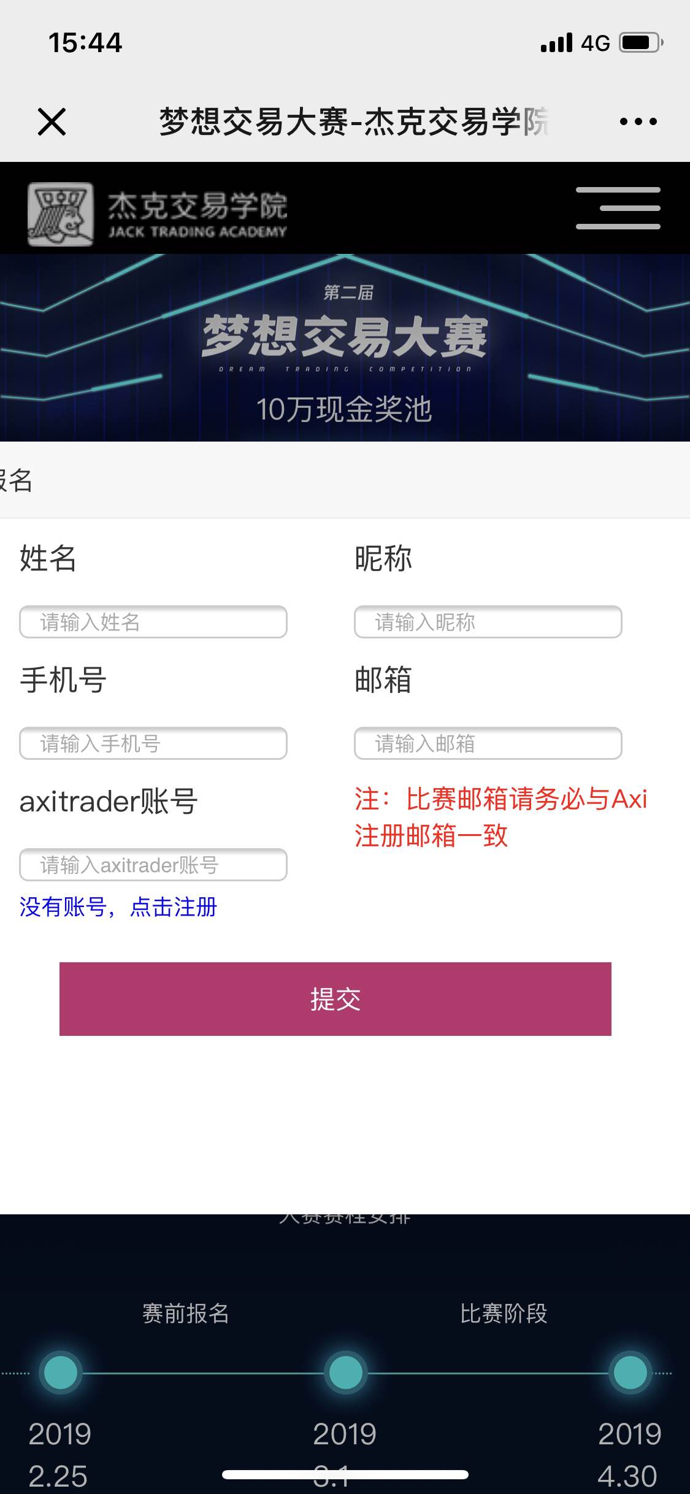Select the 2019 3.1 timeline marker dot

[345, 1373]
